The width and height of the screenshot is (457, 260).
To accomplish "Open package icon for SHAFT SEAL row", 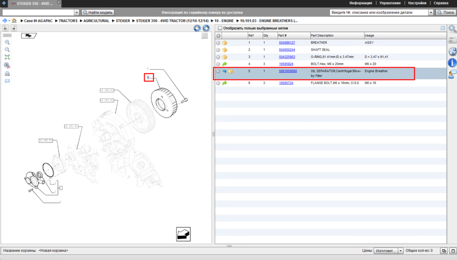I will point(225,50).
